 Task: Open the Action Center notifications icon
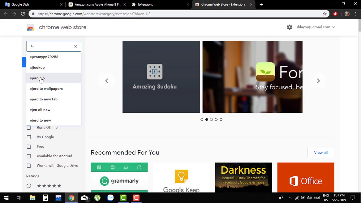[x=353, y=198]
